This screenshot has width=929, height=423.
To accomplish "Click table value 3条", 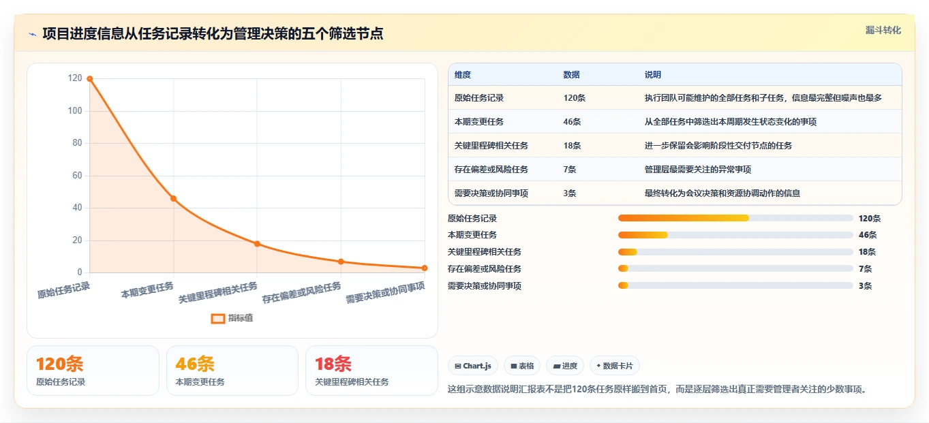I will [570, 193].
